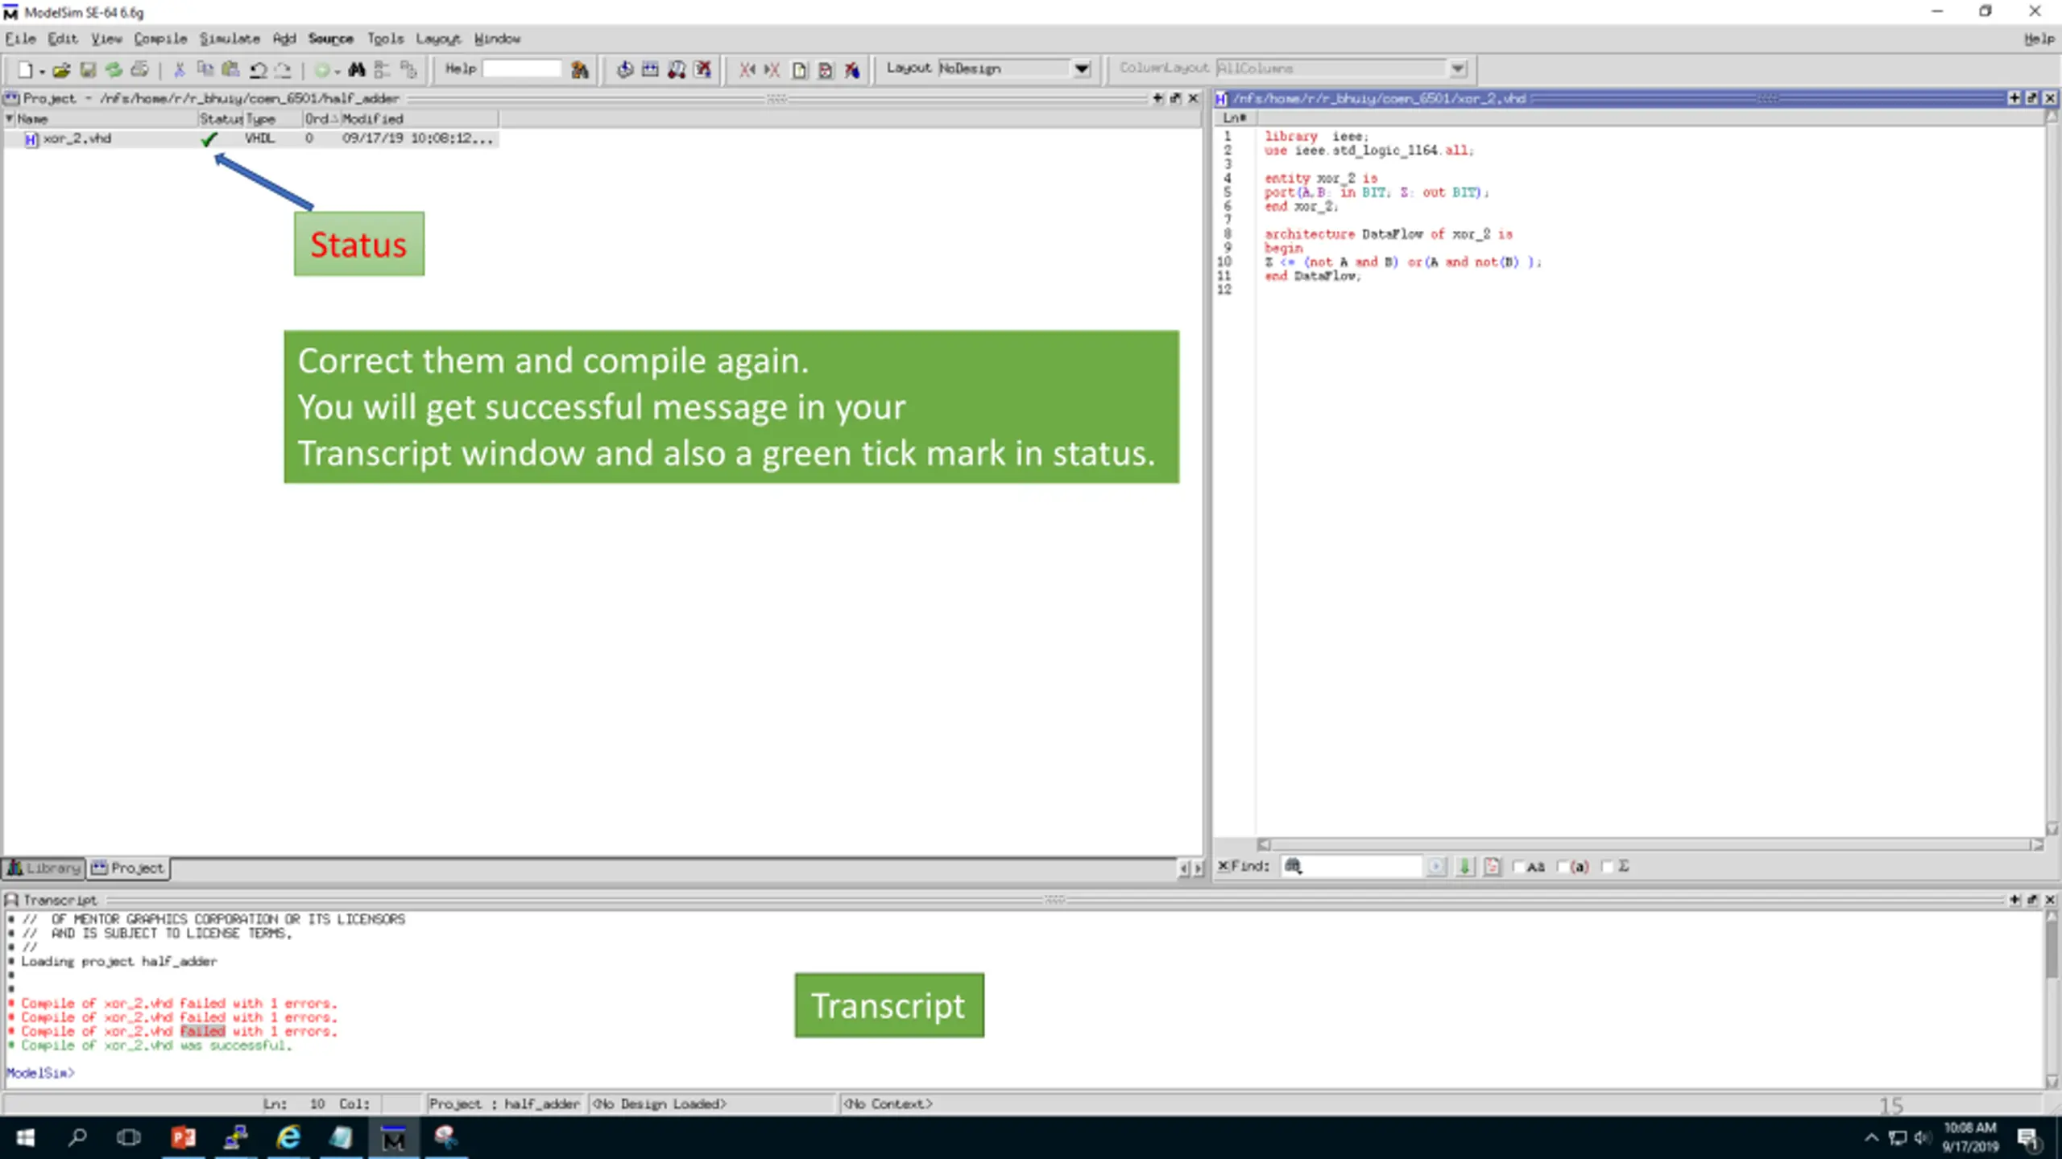Open the ColumnLayout AllColumns dropdown

pos(1457,68)
